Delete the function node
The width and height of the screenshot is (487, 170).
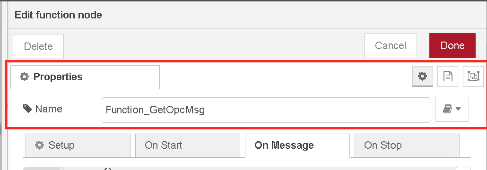pyautogui.click(x=38, y=47)
